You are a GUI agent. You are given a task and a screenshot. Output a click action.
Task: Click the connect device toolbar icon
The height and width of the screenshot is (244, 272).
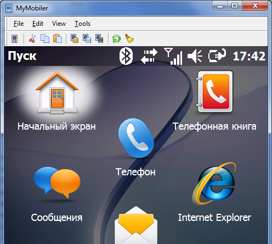click(15, 38)
